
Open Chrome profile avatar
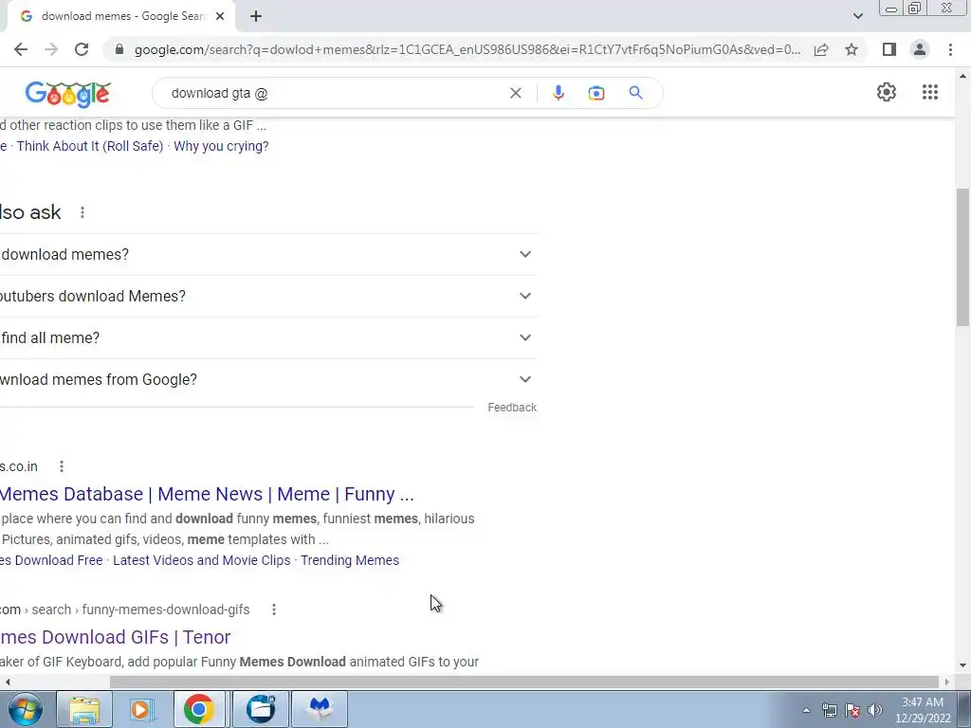pyautogui.click(x=920, y=49)
